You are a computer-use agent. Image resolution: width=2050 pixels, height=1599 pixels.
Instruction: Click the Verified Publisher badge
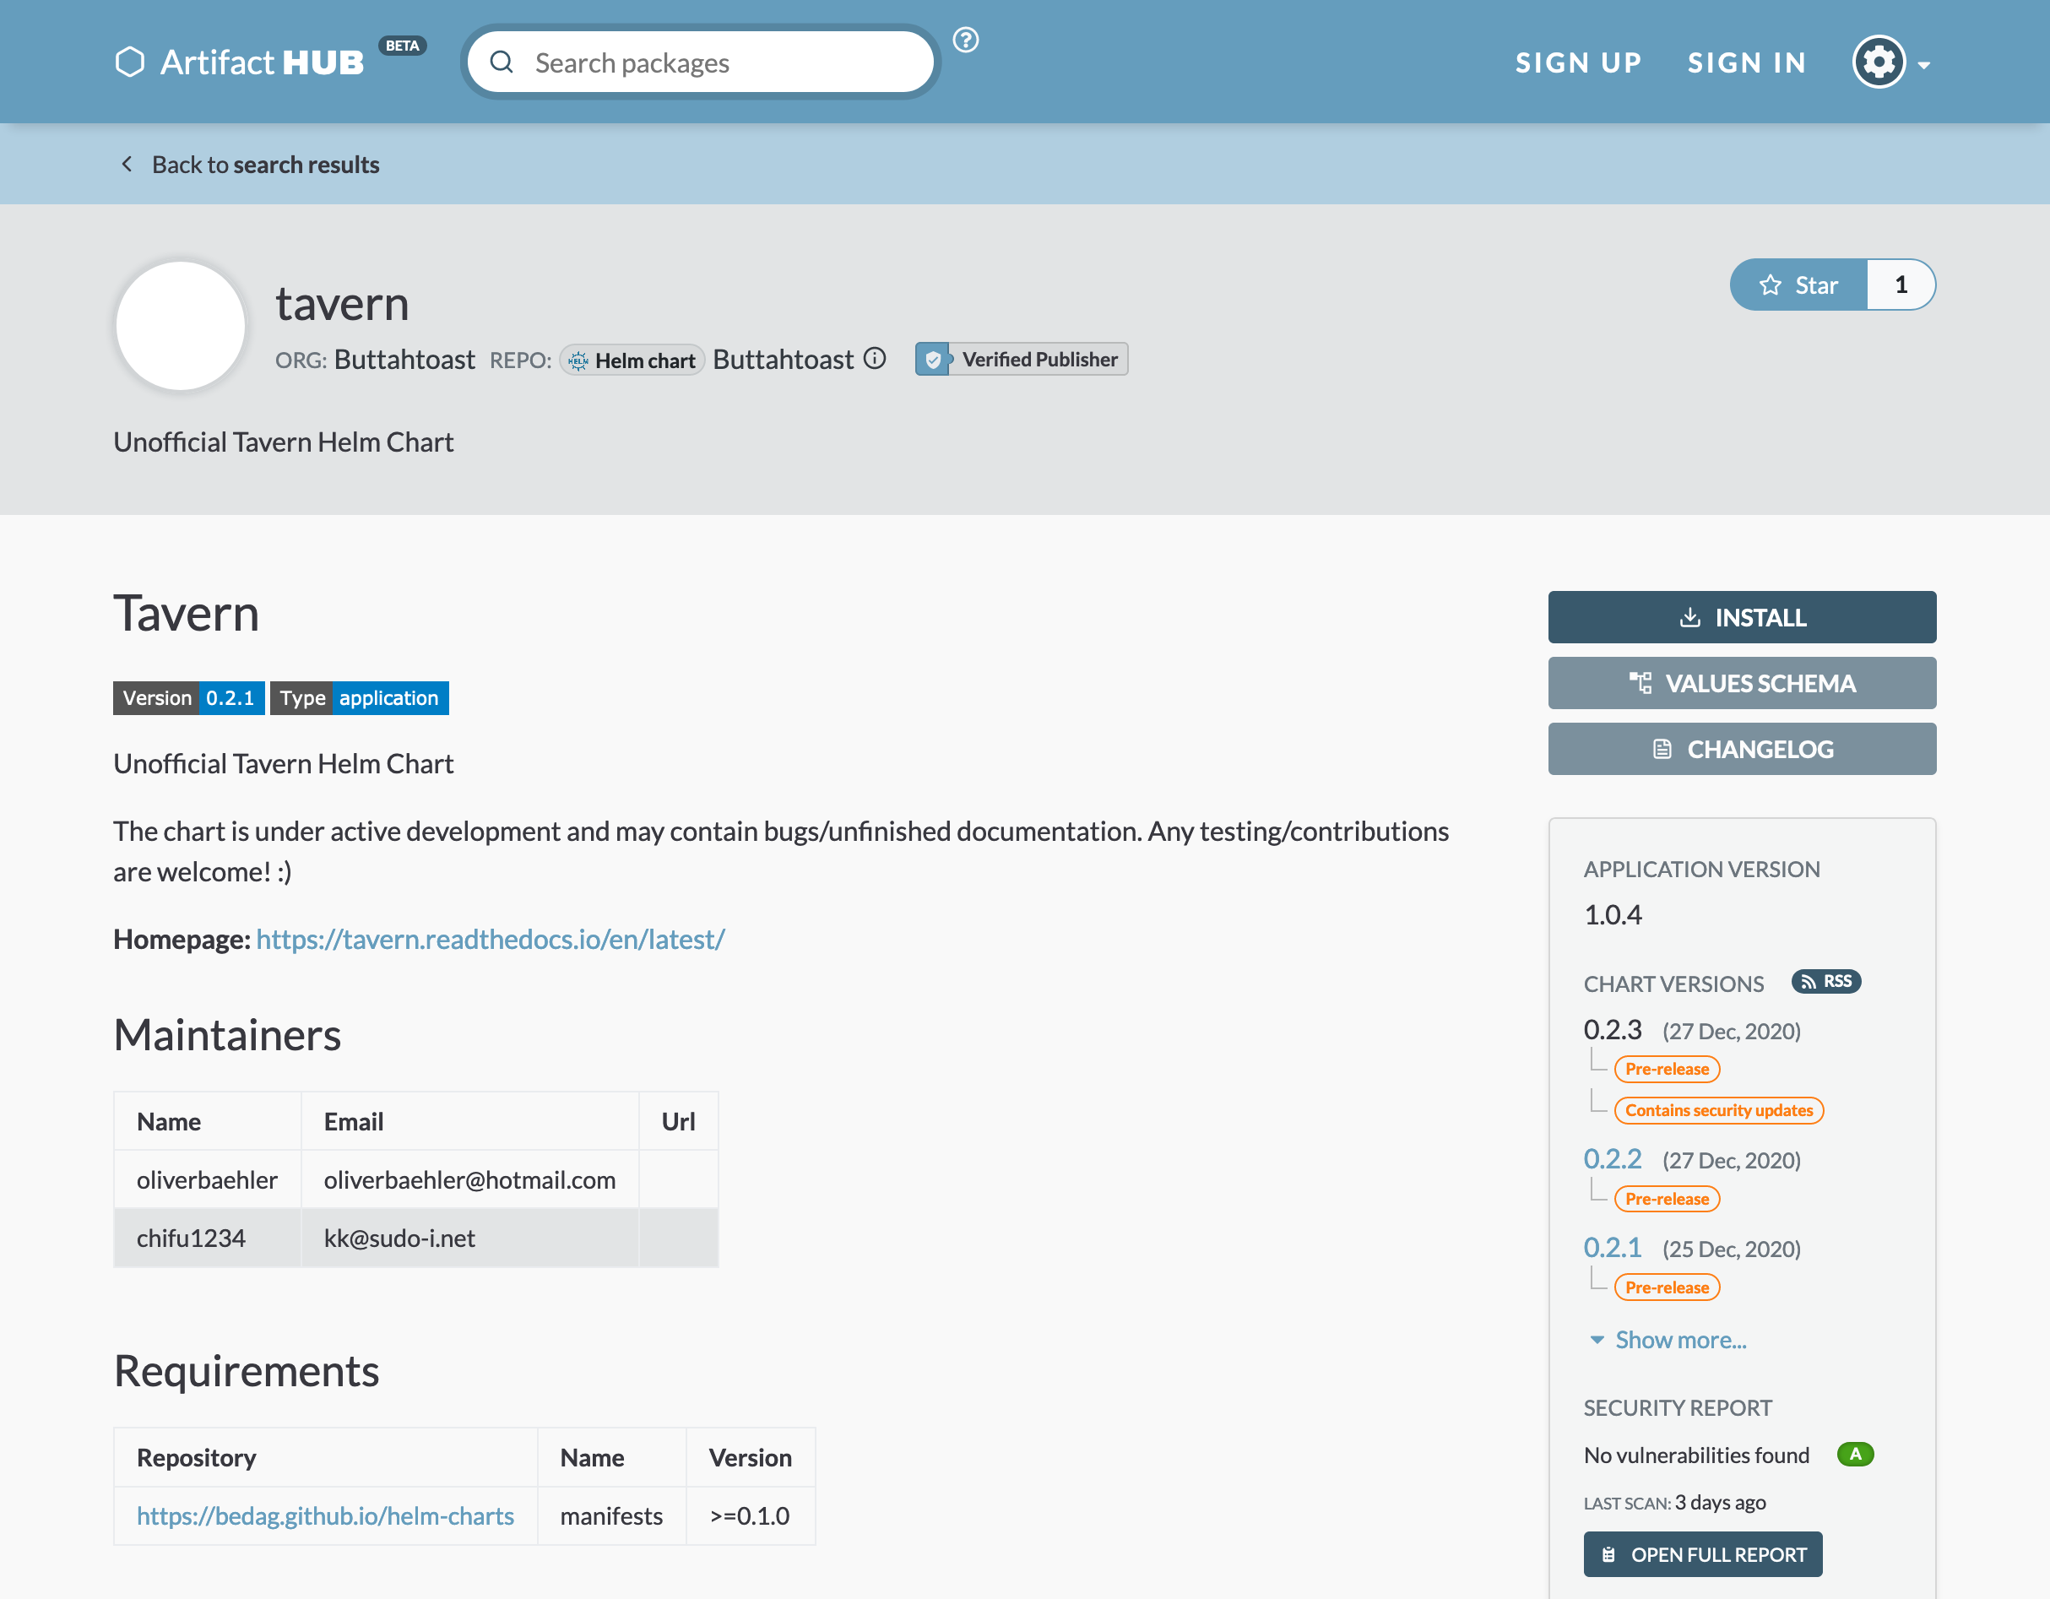pyautogui.click(x=1022, y=360)
